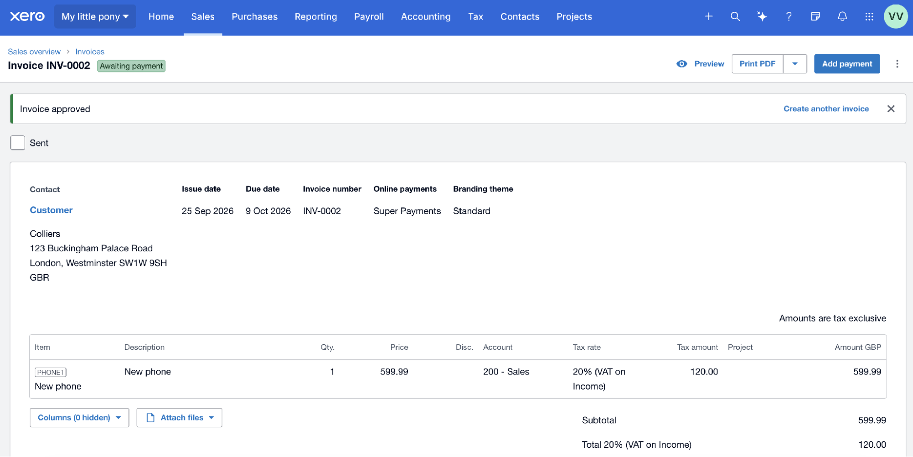Open the three-dot invoice options menu
The width and height of the screenshot is (913, 457).
point(897,64)
